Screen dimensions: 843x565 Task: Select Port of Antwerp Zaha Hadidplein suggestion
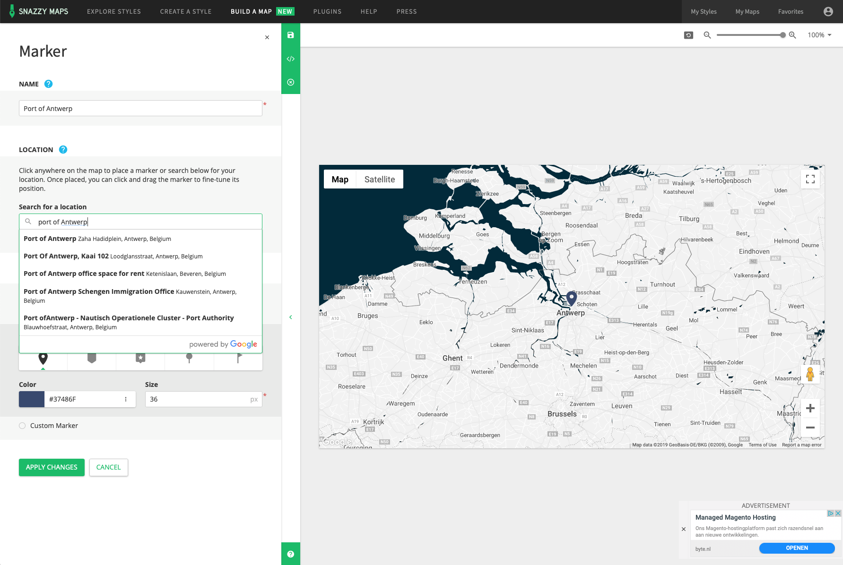tap(140, 239)
